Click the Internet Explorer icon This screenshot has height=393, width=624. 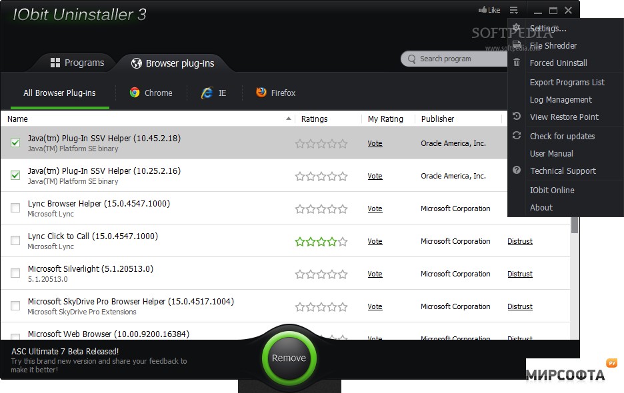click(207, 93)
